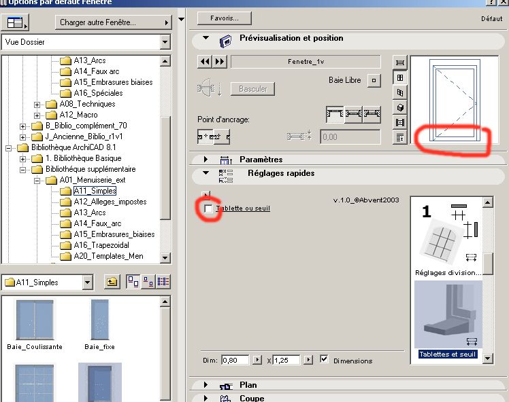Choose the first reveal anchoring option icon
Screen dimensions: 509x402
click(335, 114)
